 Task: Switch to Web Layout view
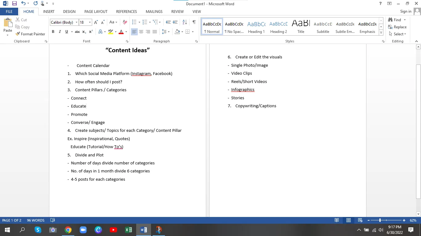(360, 220)
